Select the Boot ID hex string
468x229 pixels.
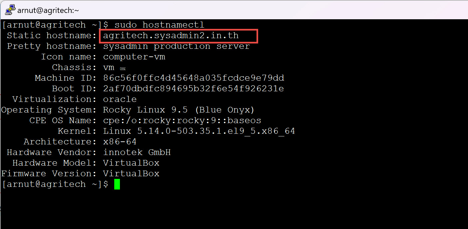click(x=194, y=89)
